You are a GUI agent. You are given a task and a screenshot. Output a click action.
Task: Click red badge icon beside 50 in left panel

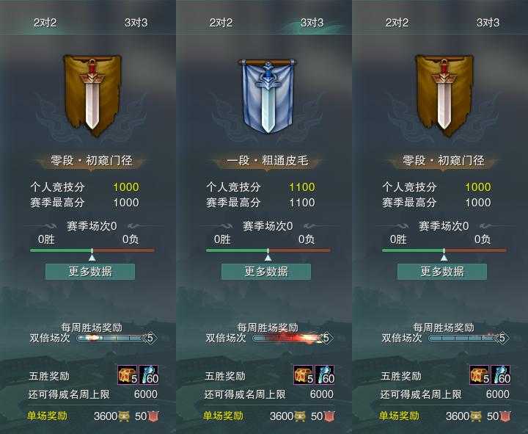click(x=153, y=416)
